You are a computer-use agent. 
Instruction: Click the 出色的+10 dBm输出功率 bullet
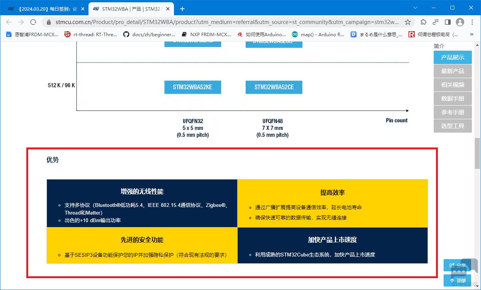point(93,220)
